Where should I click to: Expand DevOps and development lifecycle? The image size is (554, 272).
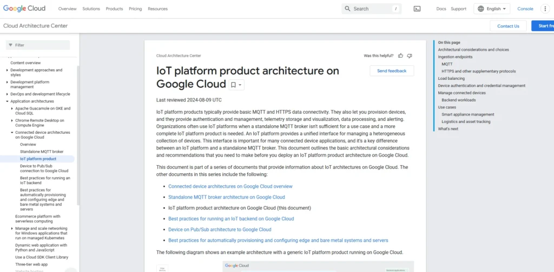(7, 94)
